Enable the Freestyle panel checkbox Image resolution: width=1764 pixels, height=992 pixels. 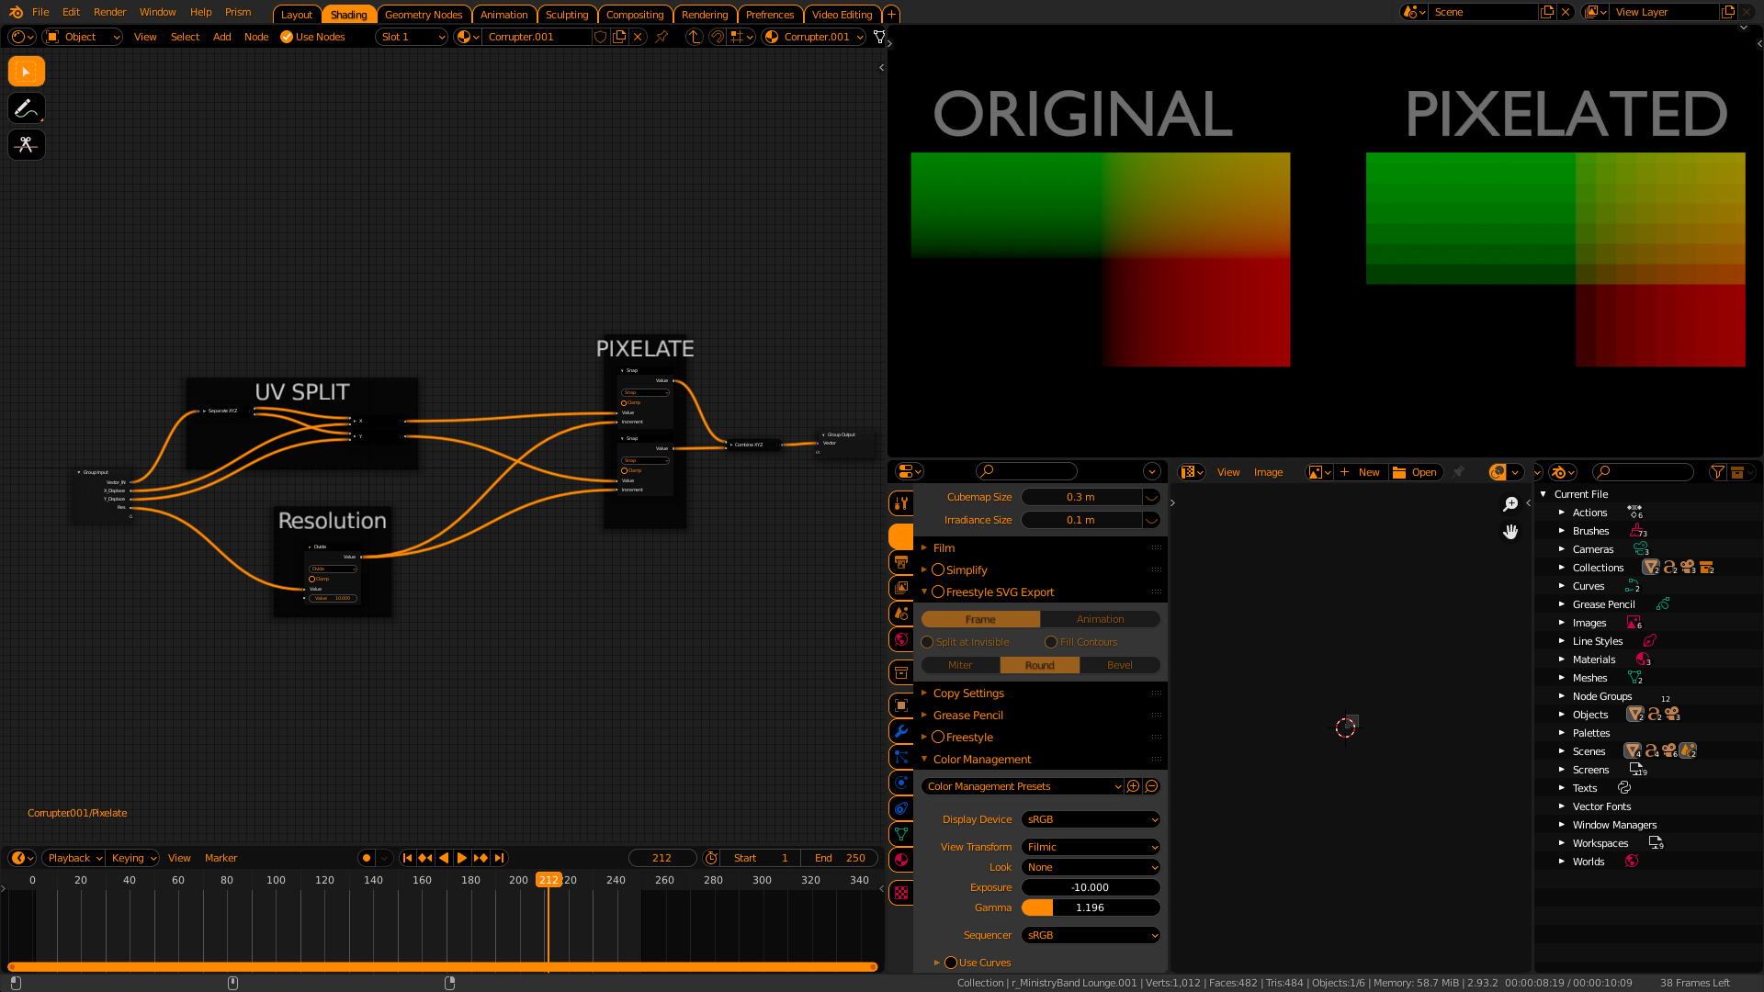click(938, 738)
